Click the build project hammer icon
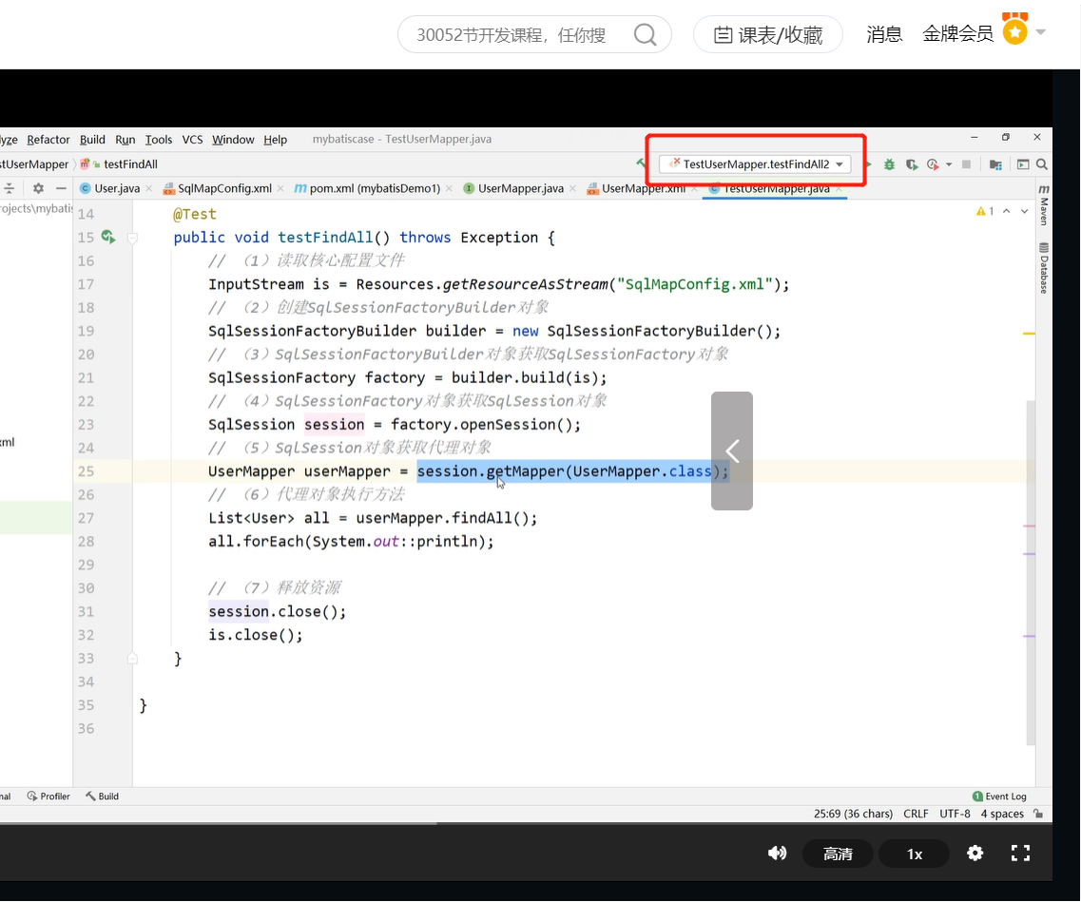The width and height of the screenshot is (1081, 902). (x=641, y=164)
